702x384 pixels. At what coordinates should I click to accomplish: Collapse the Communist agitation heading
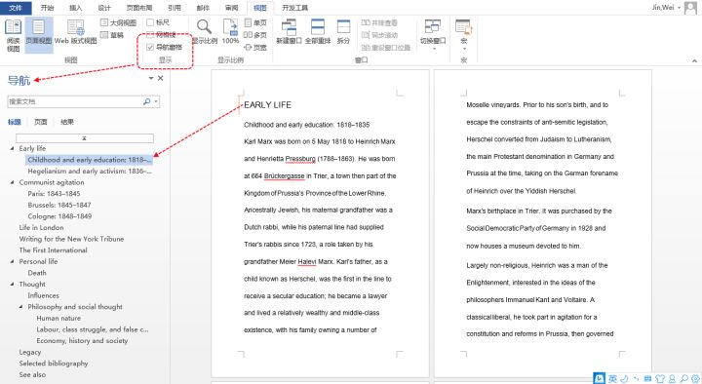[12, 182]
